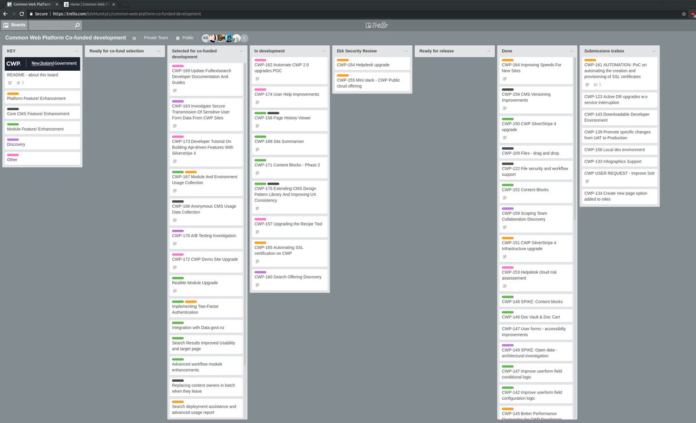Open 'Module Feature/ Enhancement' key card
The width and height of the screenshot is (696, 423).
42,127
